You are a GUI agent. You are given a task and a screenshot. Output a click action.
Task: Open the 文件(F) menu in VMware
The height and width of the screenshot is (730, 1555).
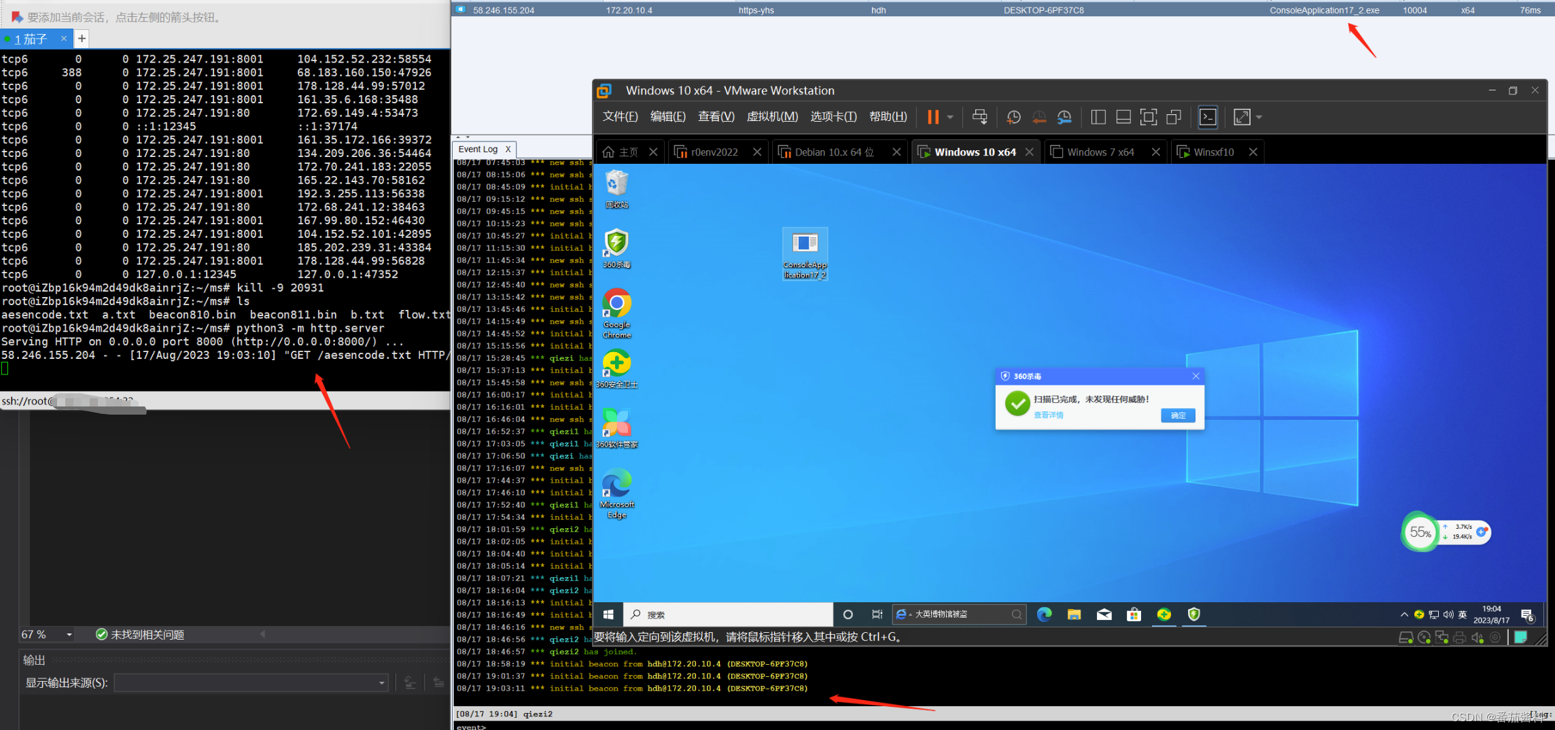[x=620, y=117]
